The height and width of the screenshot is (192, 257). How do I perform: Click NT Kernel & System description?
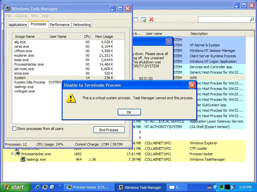(205, 45)
